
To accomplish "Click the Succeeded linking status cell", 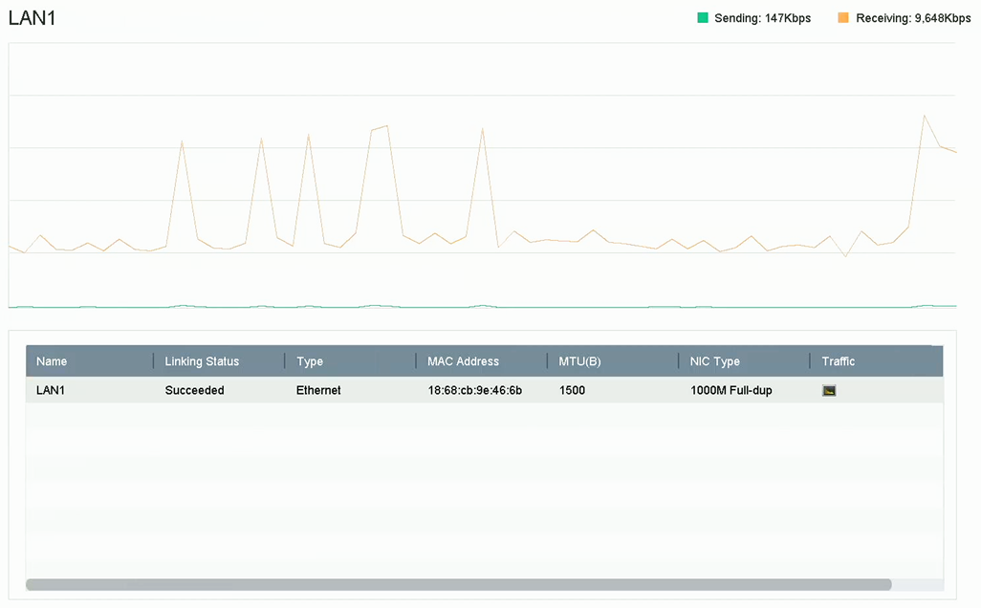I will pyautogui.click(x=194, y=390).
